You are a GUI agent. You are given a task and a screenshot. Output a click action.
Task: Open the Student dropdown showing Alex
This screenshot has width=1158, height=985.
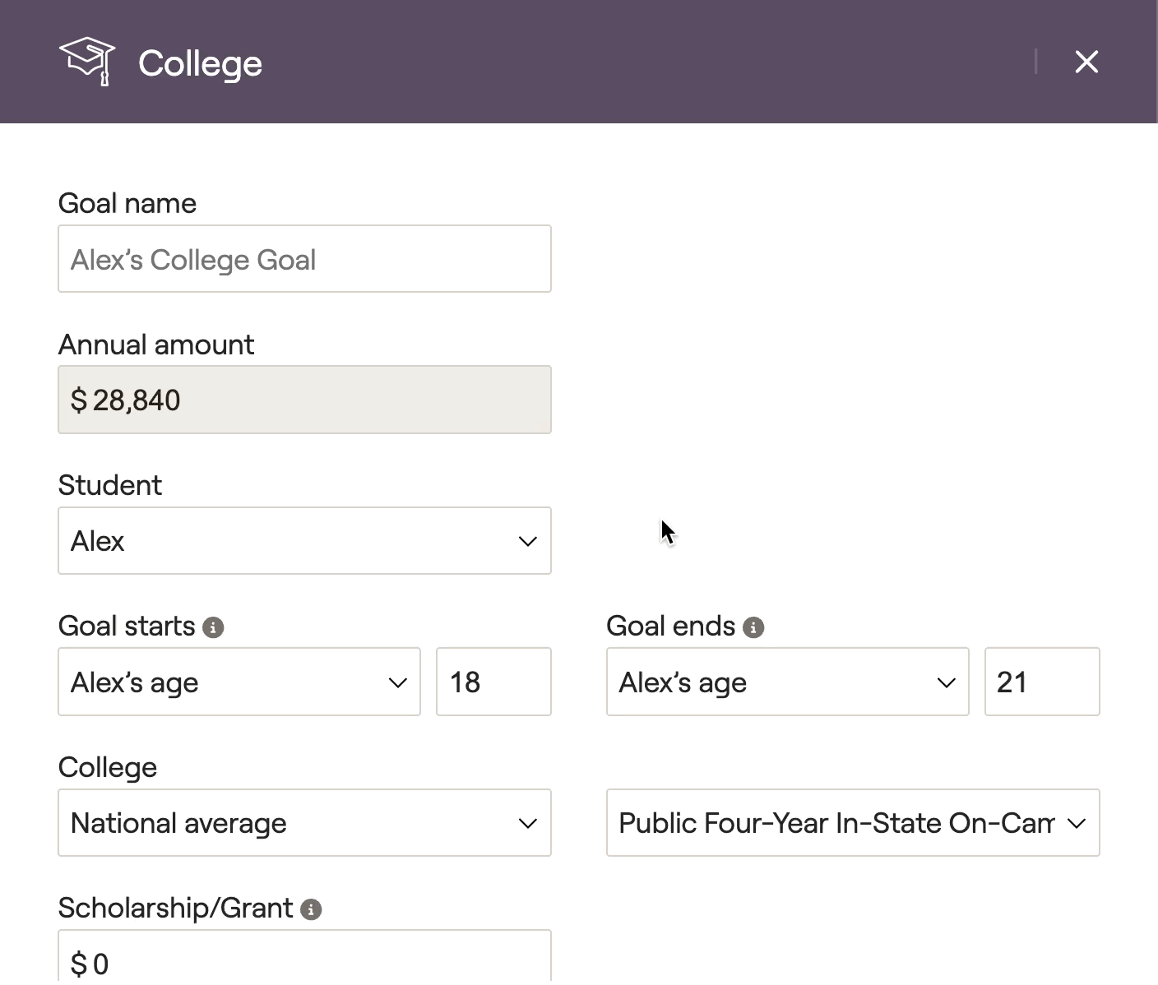tap(304, 541)
